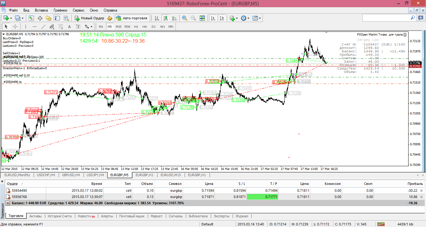The height and width of the screenshot is (227, 426).
Task: Open the Графики menu
Action: 60,10
